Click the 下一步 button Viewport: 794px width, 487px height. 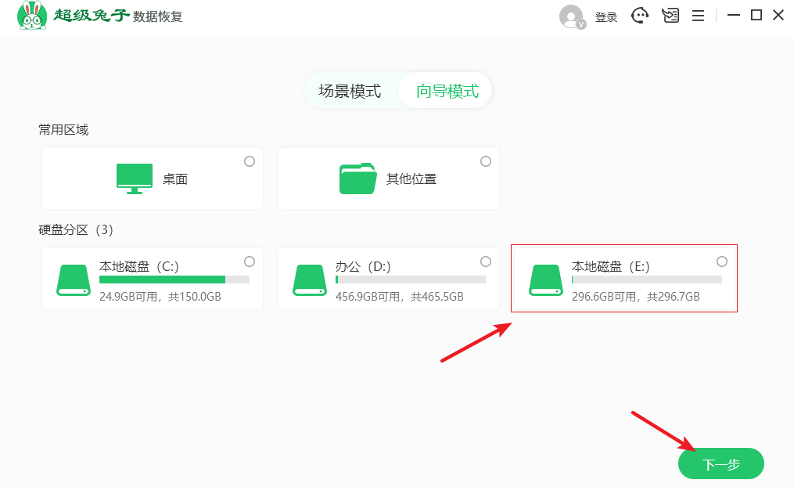pyautogui.click(x=720, y=464)
